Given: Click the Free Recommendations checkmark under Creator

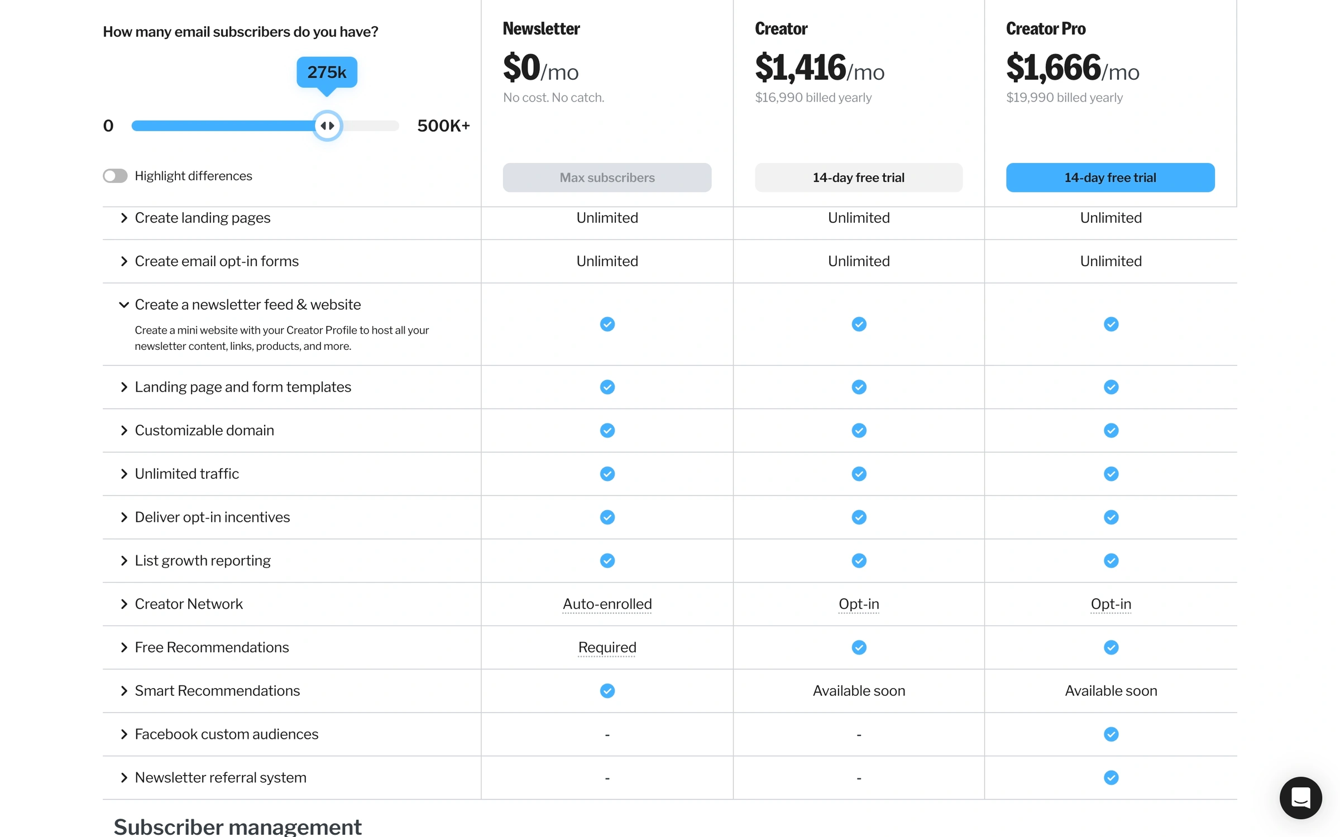Looking at the screenshot, I should coord(859,647).
